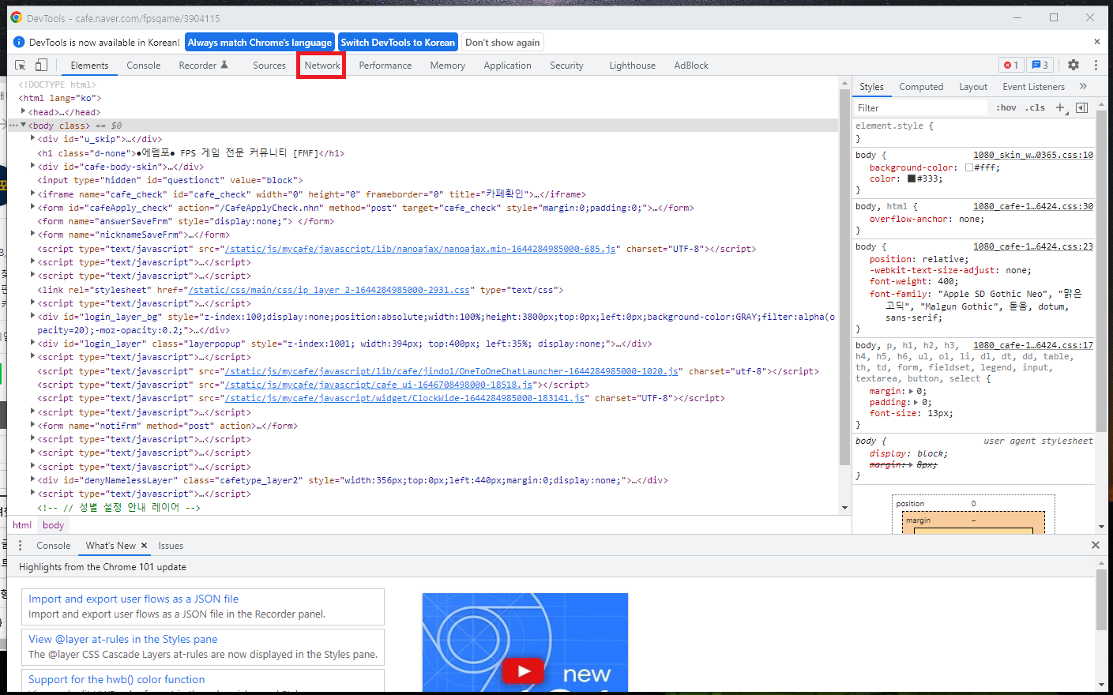Click the Styles Filter input field
The image size is (1113, 695).
(x=920, y=108)
